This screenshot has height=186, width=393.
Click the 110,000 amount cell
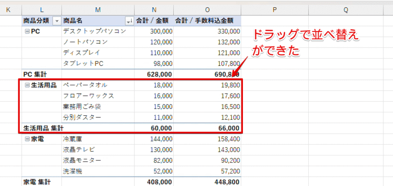coord(154,53)
